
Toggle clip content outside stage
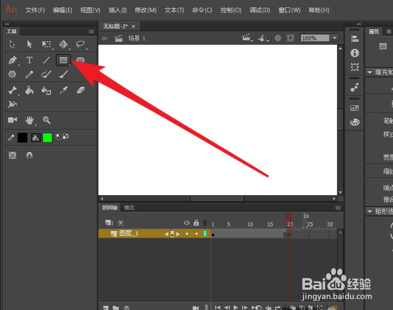291,38
